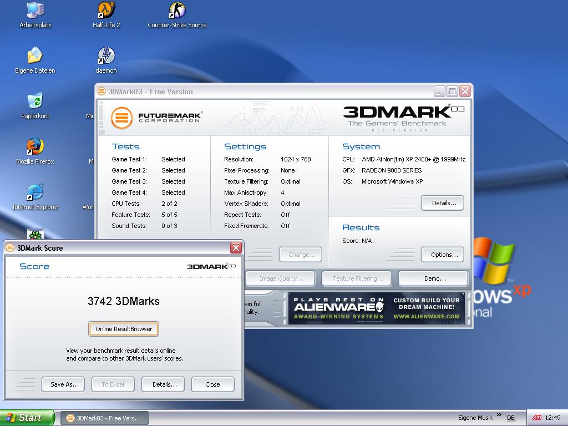This screenshot has height=426, width=568.
Task: Open the Arbeitsplatz desktop icon
Action: [x=35, y=14]
